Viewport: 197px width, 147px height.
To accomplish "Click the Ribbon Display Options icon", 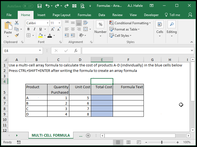I will tap(151, 6).
